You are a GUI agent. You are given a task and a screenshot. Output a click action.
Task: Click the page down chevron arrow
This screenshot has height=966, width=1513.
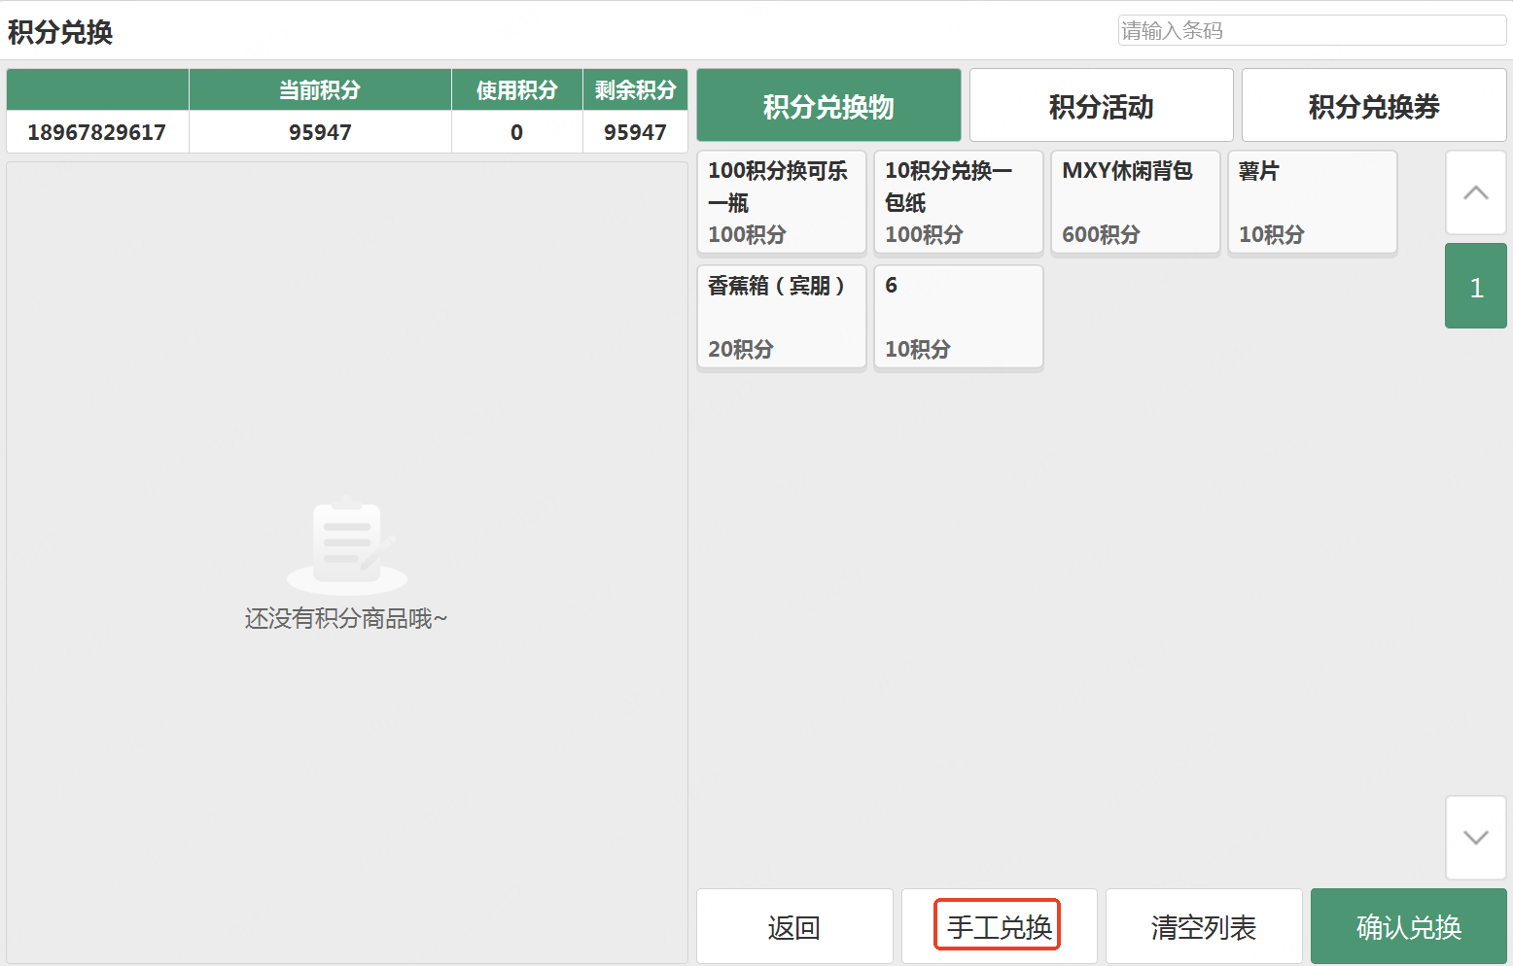point(1476,838)
